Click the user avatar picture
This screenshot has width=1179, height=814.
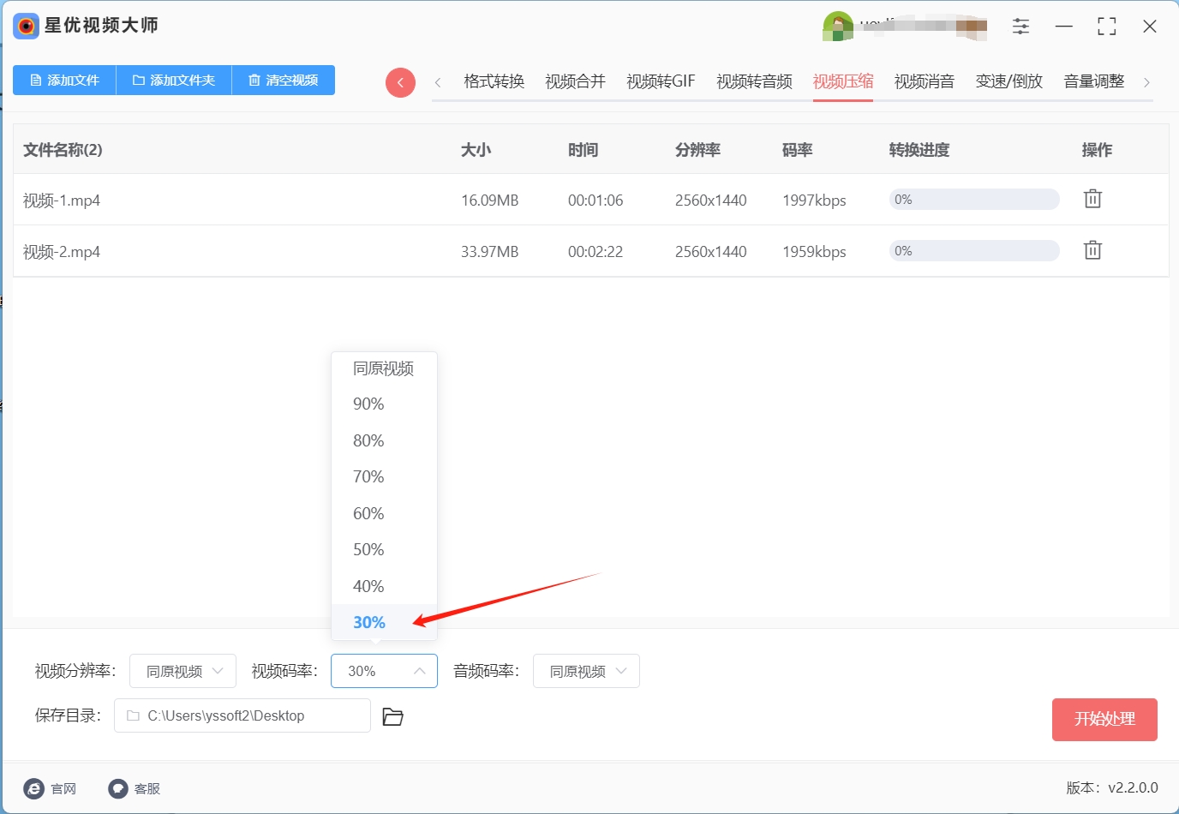(x=837, y=27)
